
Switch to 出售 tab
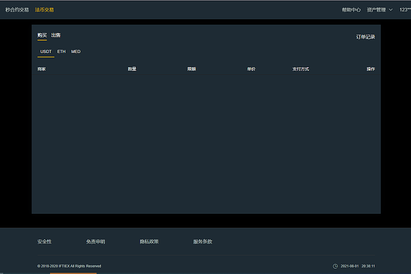(56, 35)
